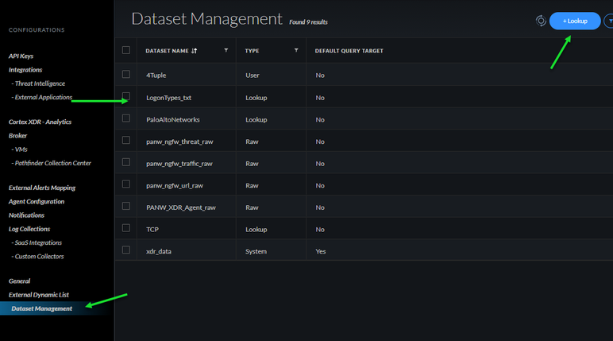
Task: Check the box for 4Tuple dataset
Action: [126, 75]
